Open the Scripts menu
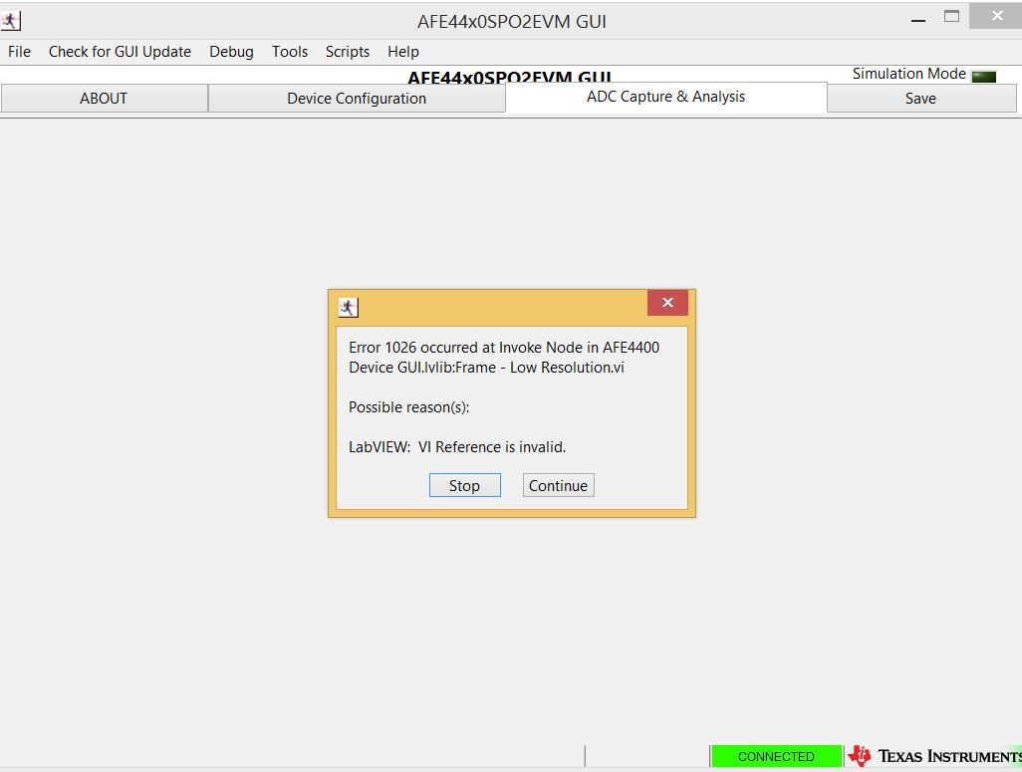Image resolution: width=1022 pixels, height=772 pixels. click(x=348, y=52)
